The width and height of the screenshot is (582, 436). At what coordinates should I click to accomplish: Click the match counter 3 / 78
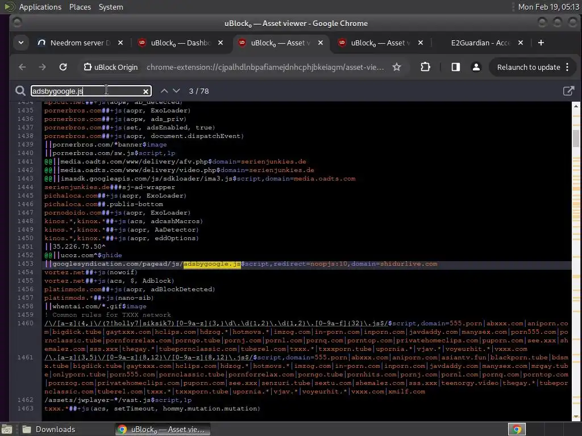(198, 91)
